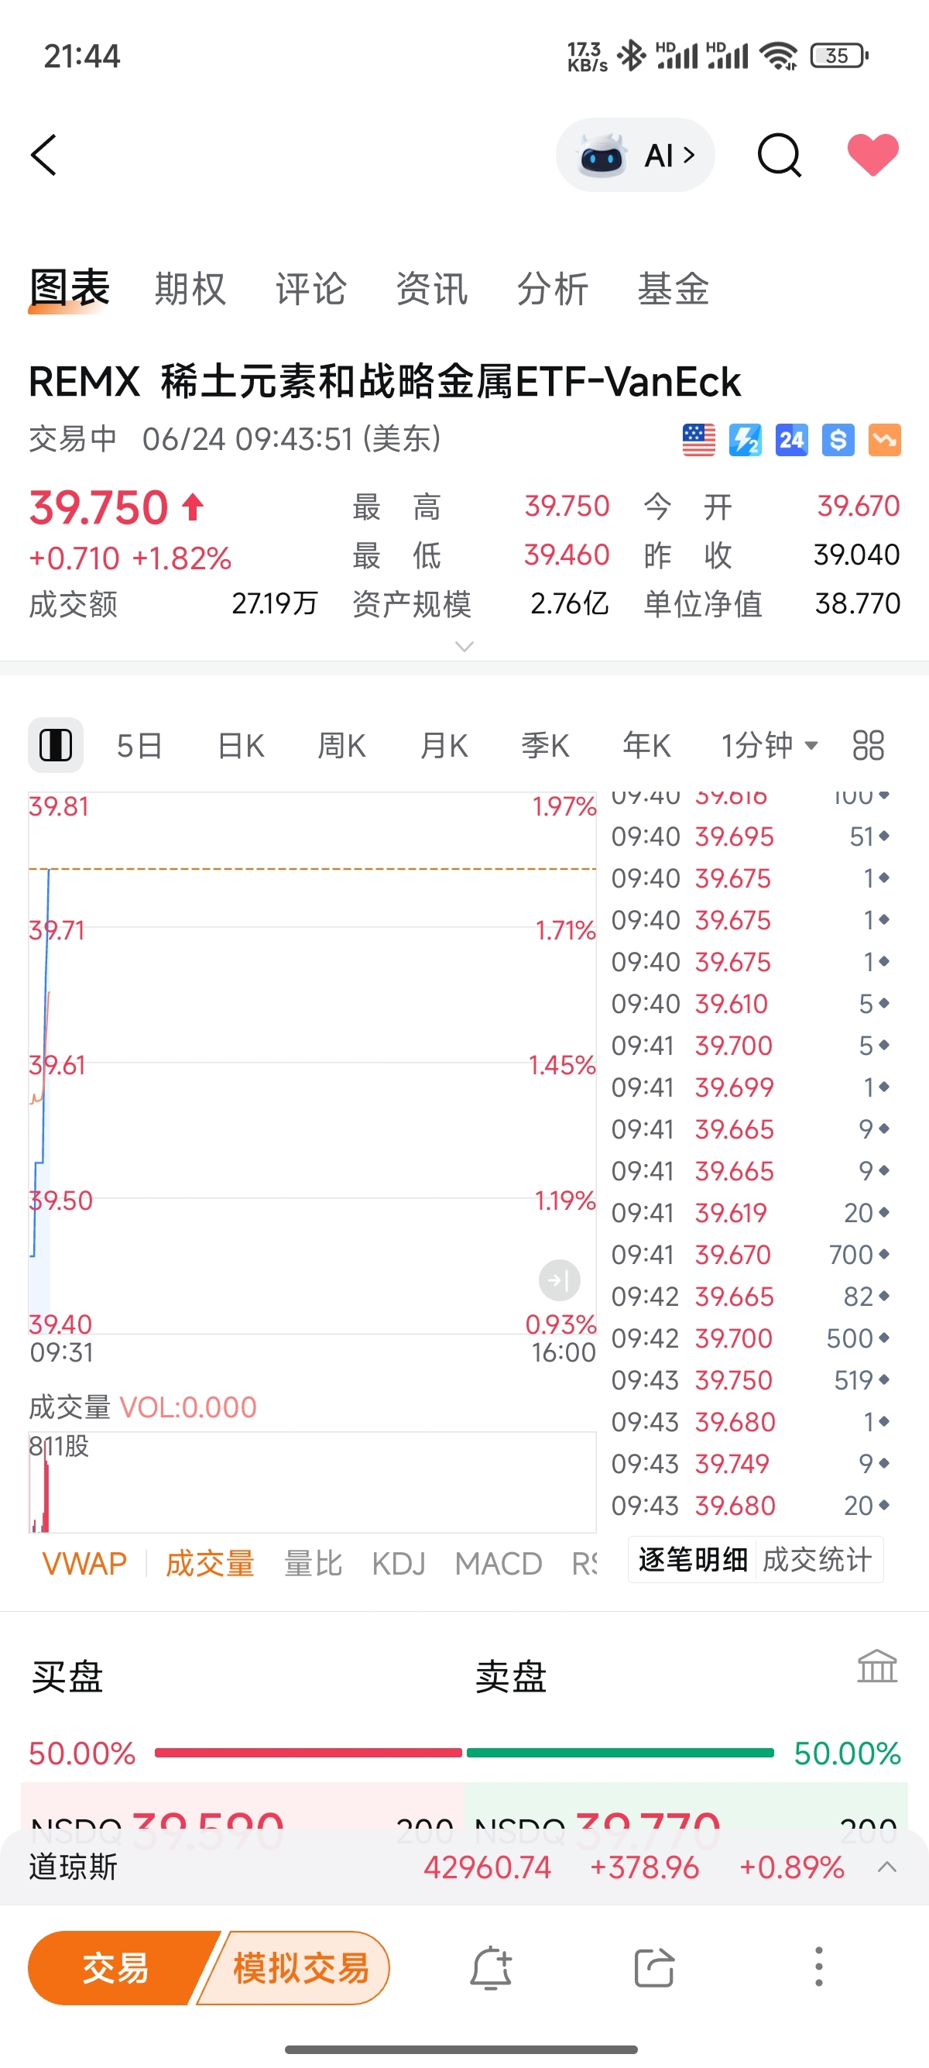Open the three-dot more menu
Viewport: 929px width, 2068px height.
pyautogui.click(x=818, y=1967)
